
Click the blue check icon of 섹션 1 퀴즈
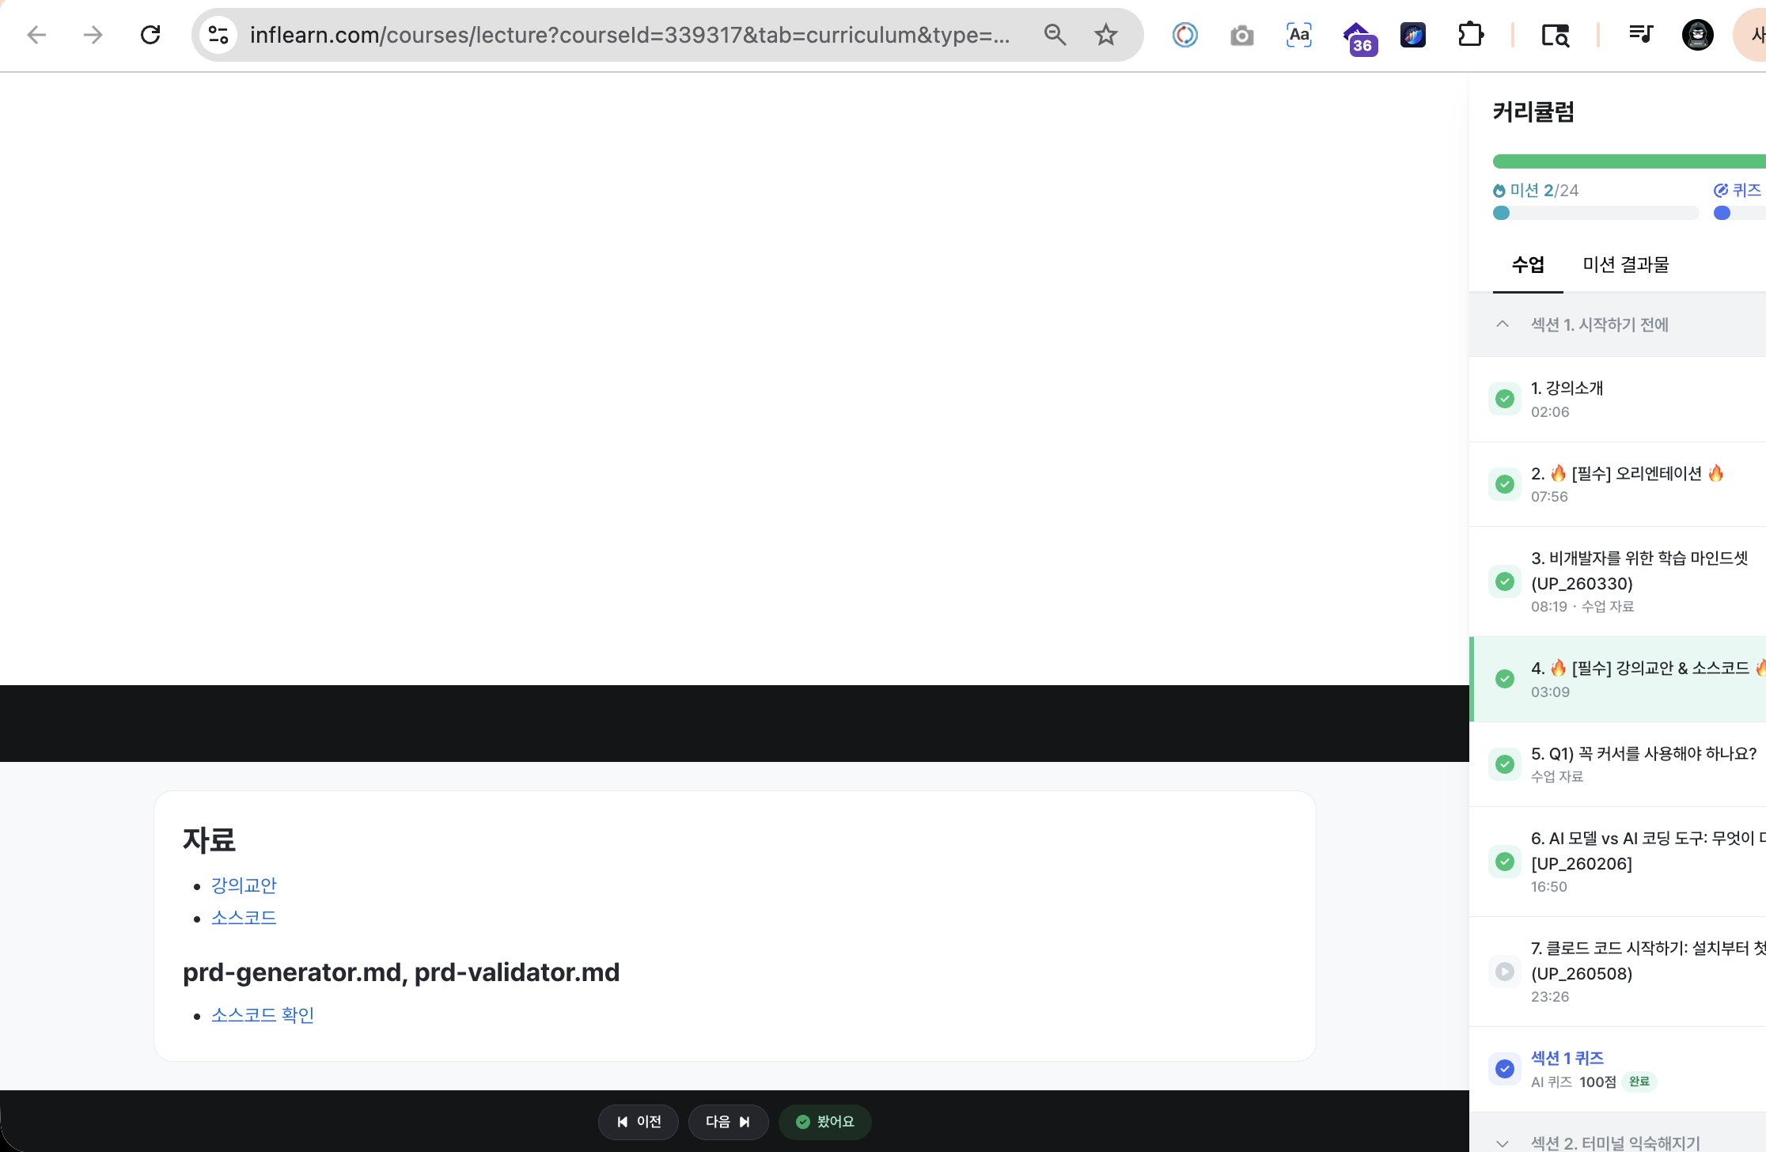pos(1505,1069)
